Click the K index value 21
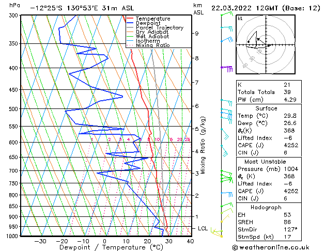This screenshot has height=251, width=325. 287,85
